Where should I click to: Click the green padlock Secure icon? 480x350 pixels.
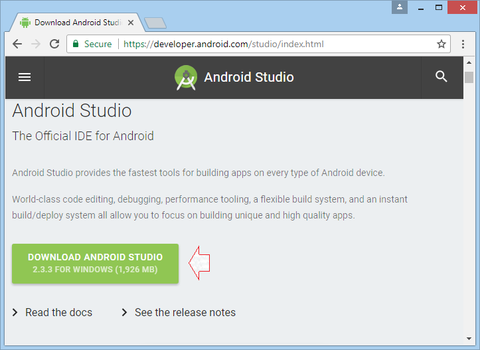76,44
